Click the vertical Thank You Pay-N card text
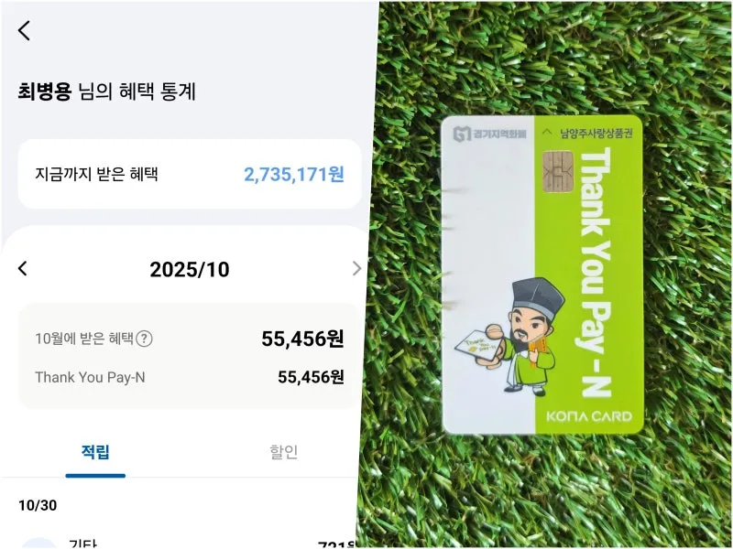 coord(596,272)
